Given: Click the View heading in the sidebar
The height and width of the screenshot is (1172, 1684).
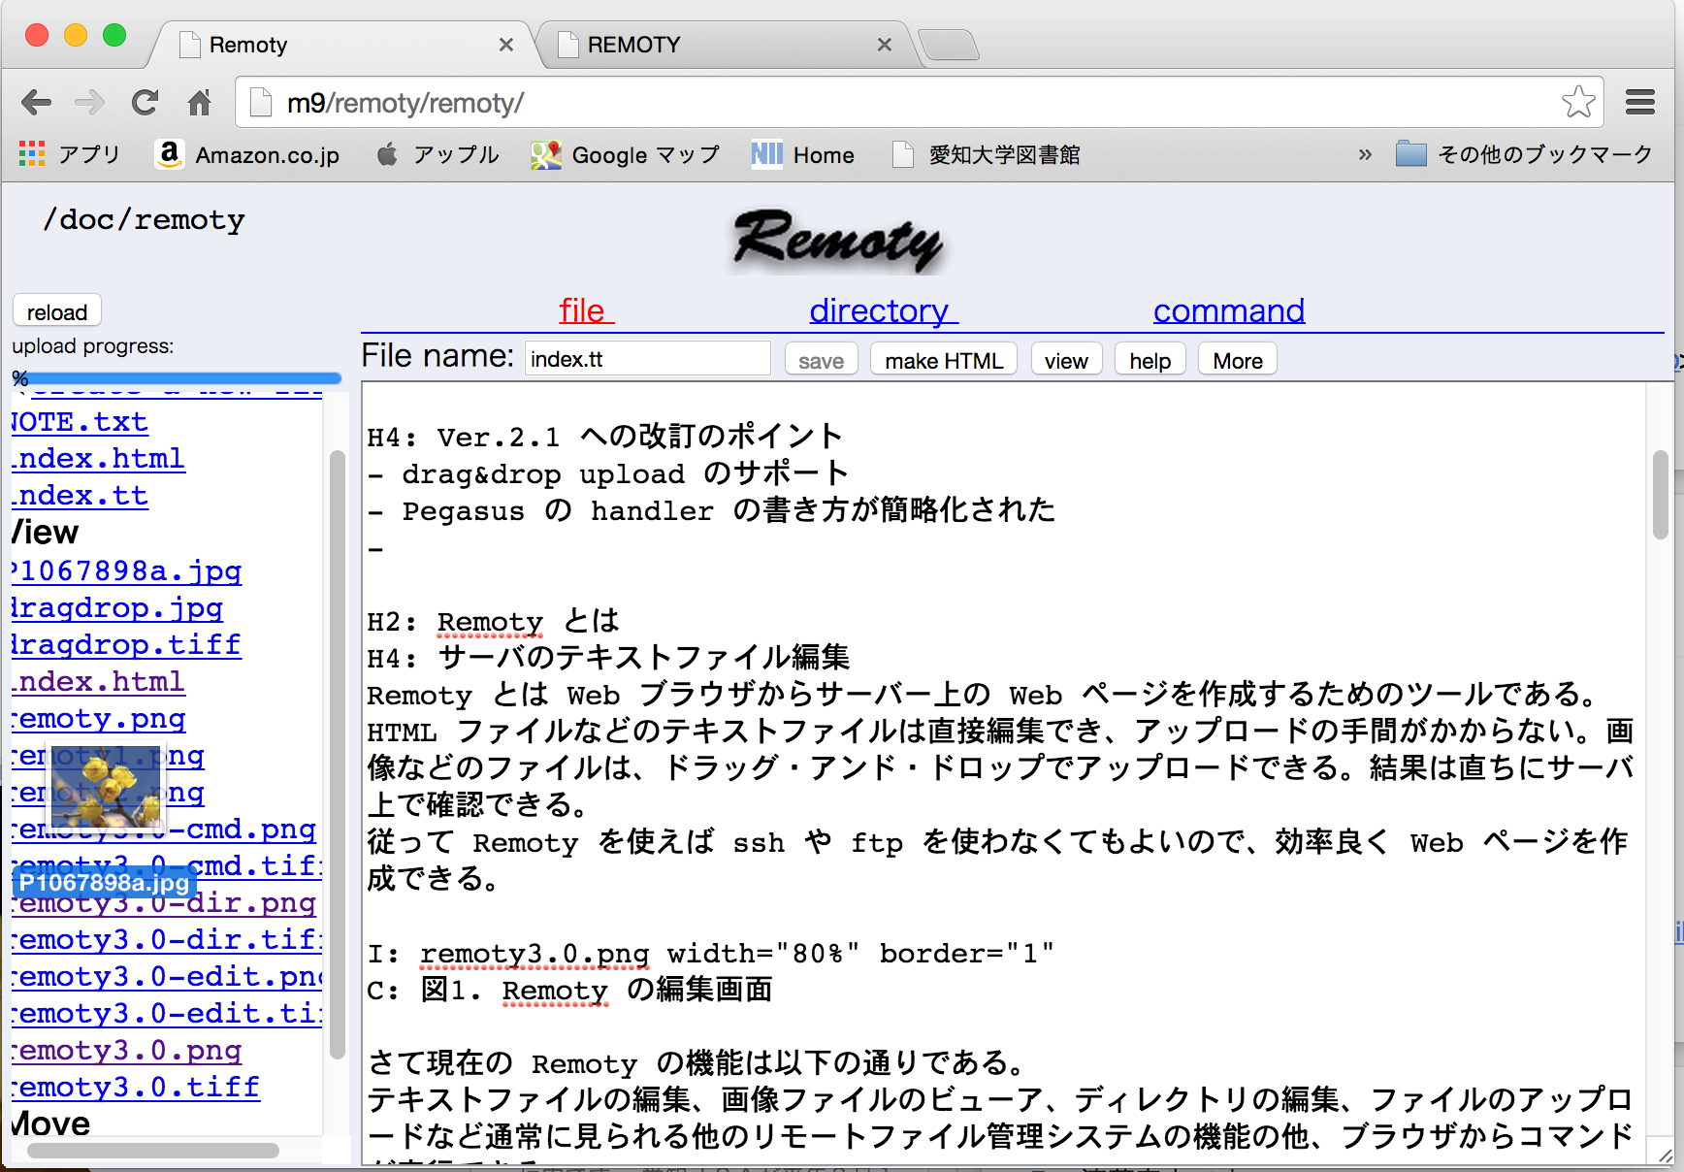Looking at the screenshot, I should point(46,533).
